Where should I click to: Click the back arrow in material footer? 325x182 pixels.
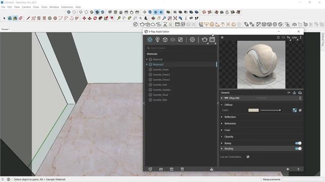(x=288, y=169)
